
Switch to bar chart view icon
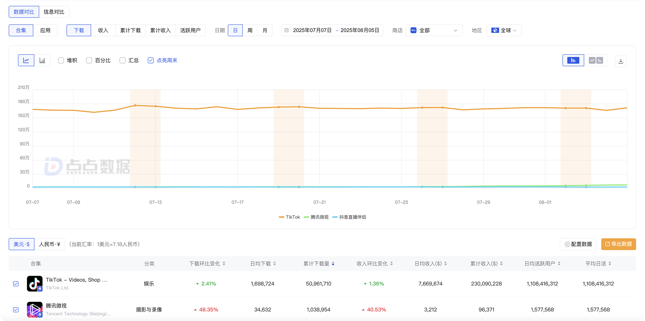[42, 60]
